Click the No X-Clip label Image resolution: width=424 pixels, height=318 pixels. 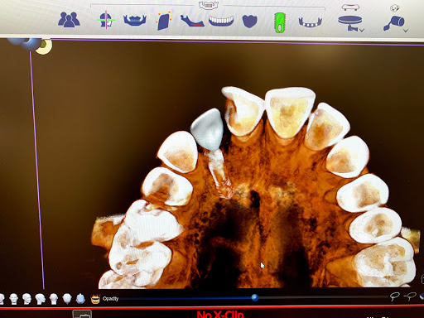point(220,314)
